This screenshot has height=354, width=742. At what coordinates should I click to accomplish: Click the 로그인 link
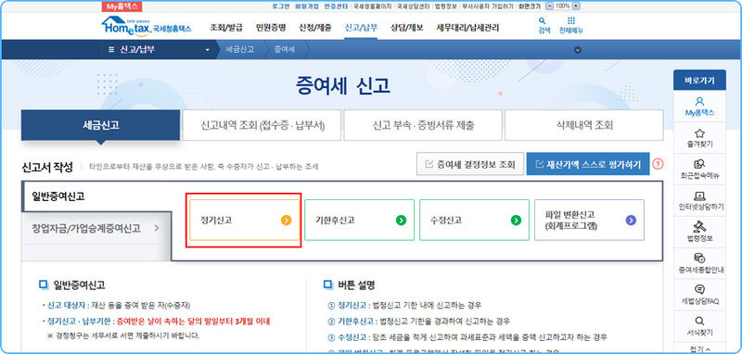click(281, 6)
